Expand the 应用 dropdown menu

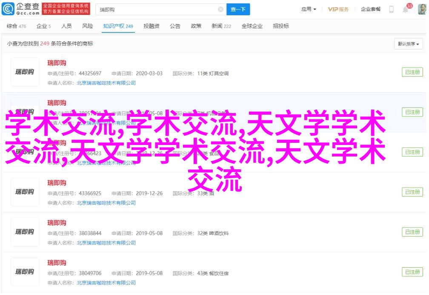309,9
